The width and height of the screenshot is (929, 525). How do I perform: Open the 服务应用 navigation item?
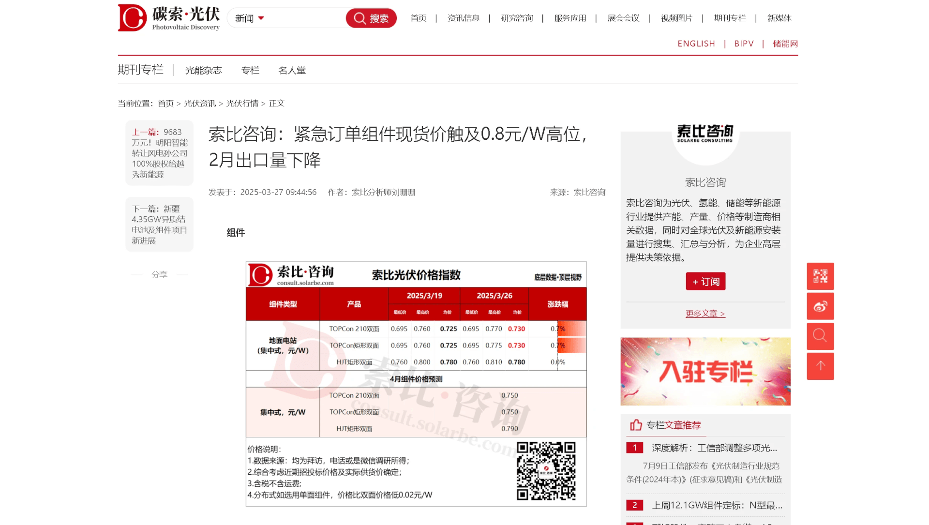point(570,18)
